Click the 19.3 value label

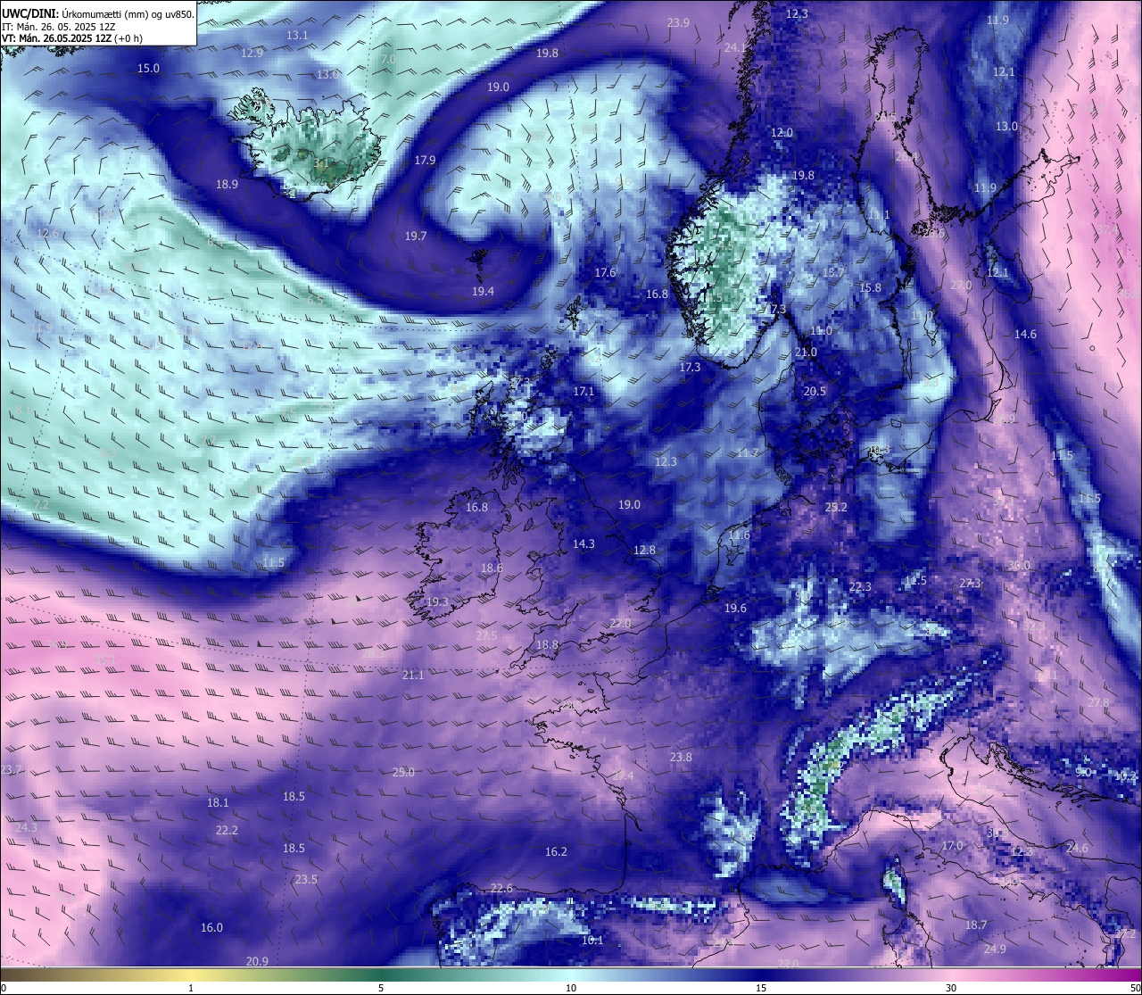click(x=437, y=603)
